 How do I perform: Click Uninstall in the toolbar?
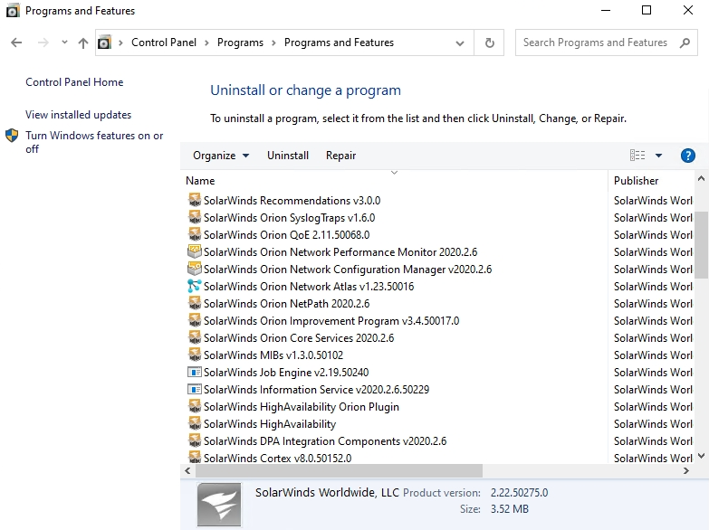(288, 156)
